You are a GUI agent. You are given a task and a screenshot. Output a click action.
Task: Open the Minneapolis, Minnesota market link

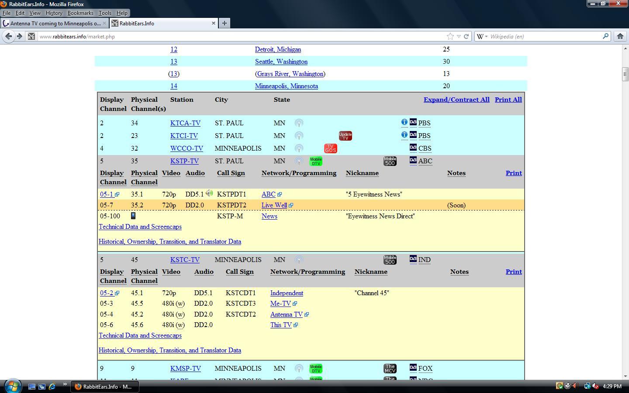pos(287,86)
